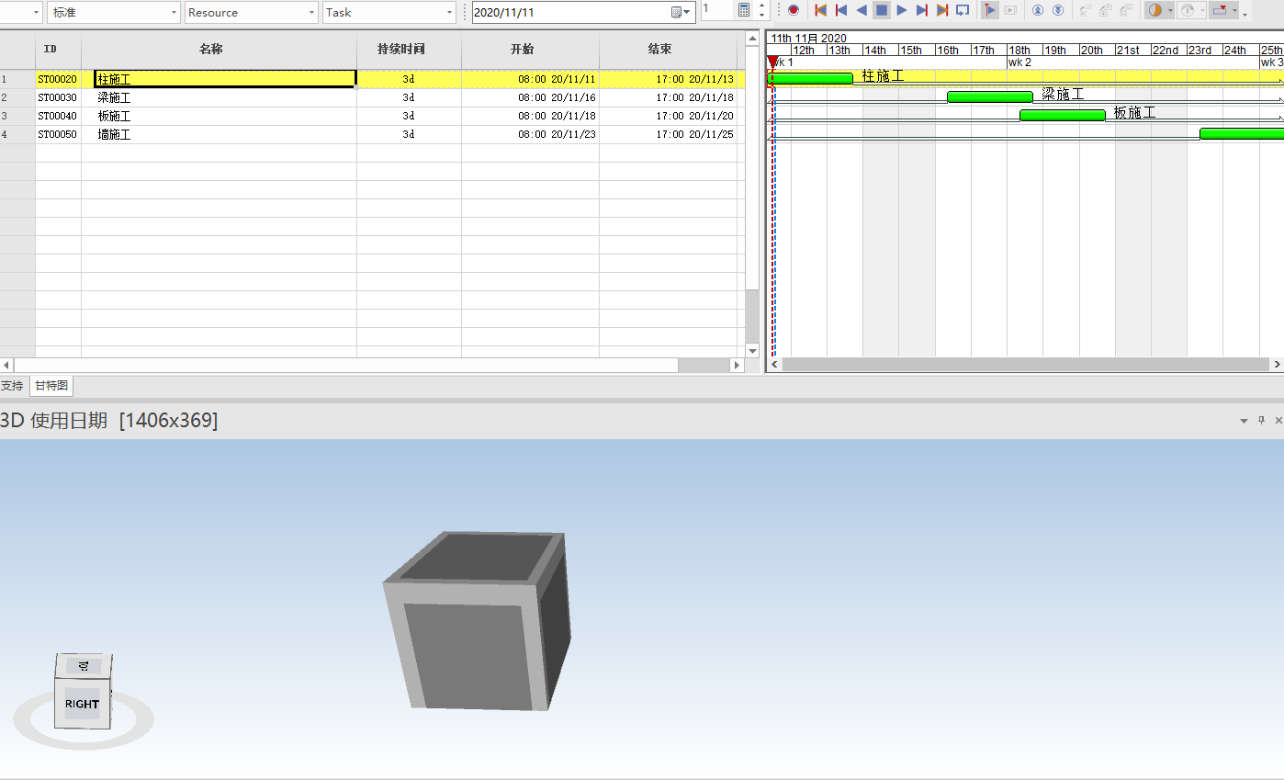Play the simulation in reverse
This screenshot has width=1284, height=780.
[x=862, y=10]
